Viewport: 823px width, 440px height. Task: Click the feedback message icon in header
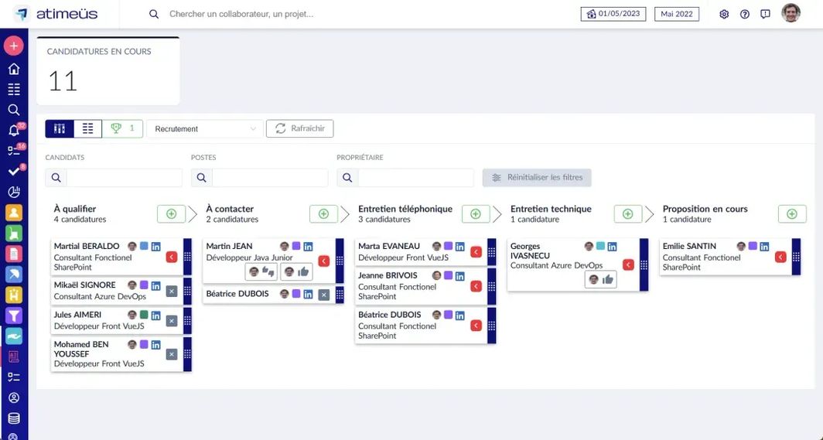coord(765,14)
